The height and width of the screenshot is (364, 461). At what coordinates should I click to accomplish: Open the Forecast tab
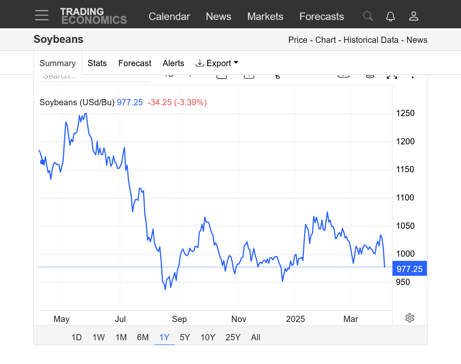point(135,63)
